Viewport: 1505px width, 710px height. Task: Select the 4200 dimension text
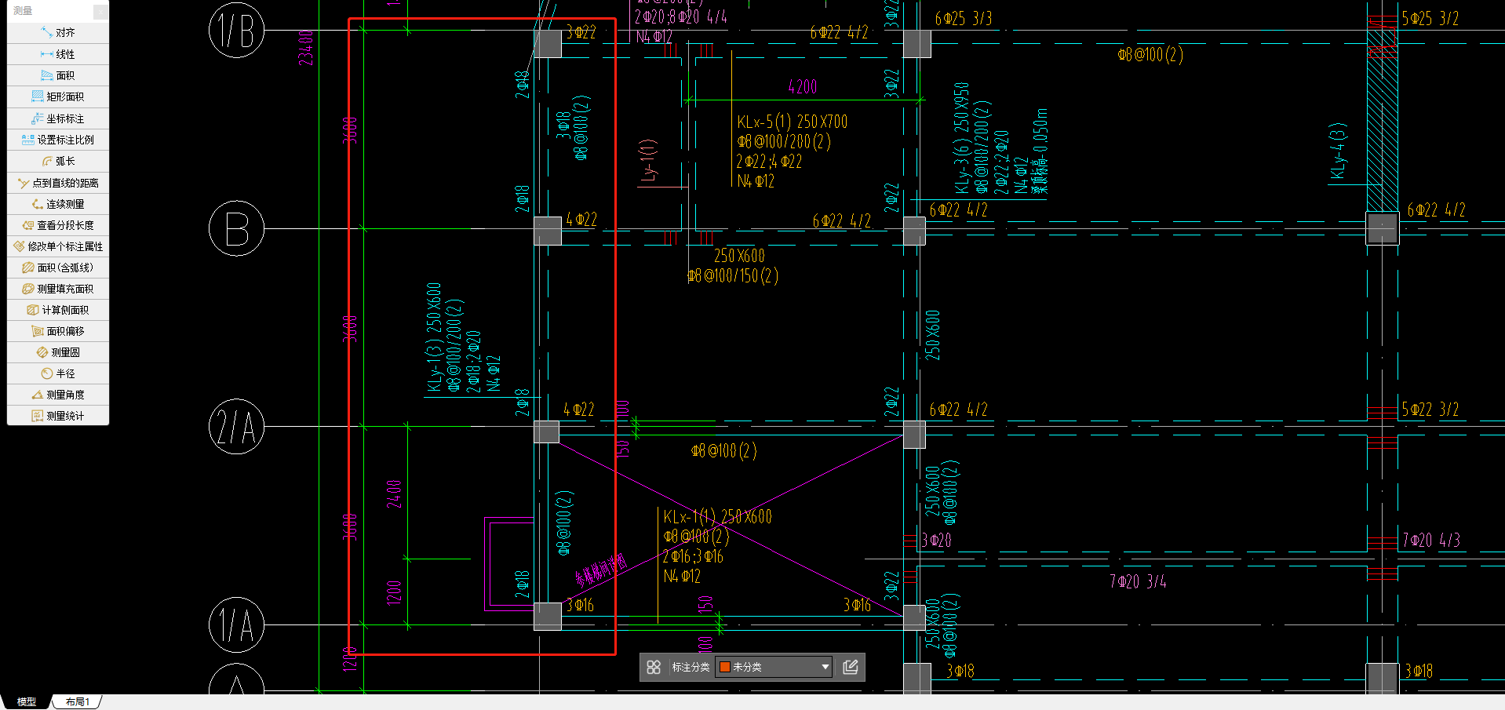[802, 87]
